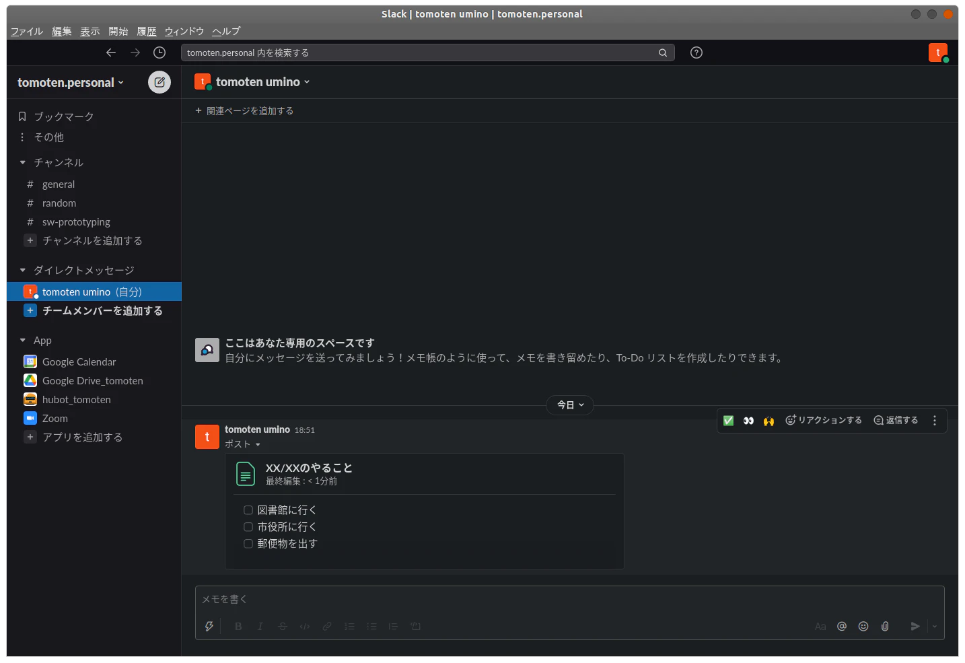
Task: Click plus icon beside アプリを追加する
Action: 30,437
